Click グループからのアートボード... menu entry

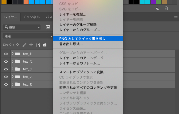88,53
